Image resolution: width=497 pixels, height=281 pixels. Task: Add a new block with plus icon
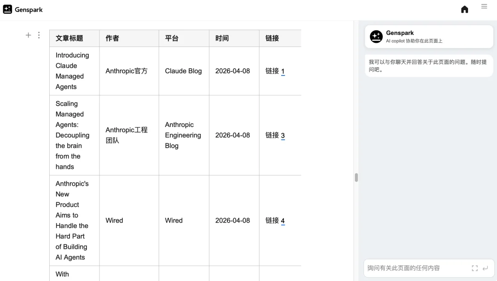(28, 35)
